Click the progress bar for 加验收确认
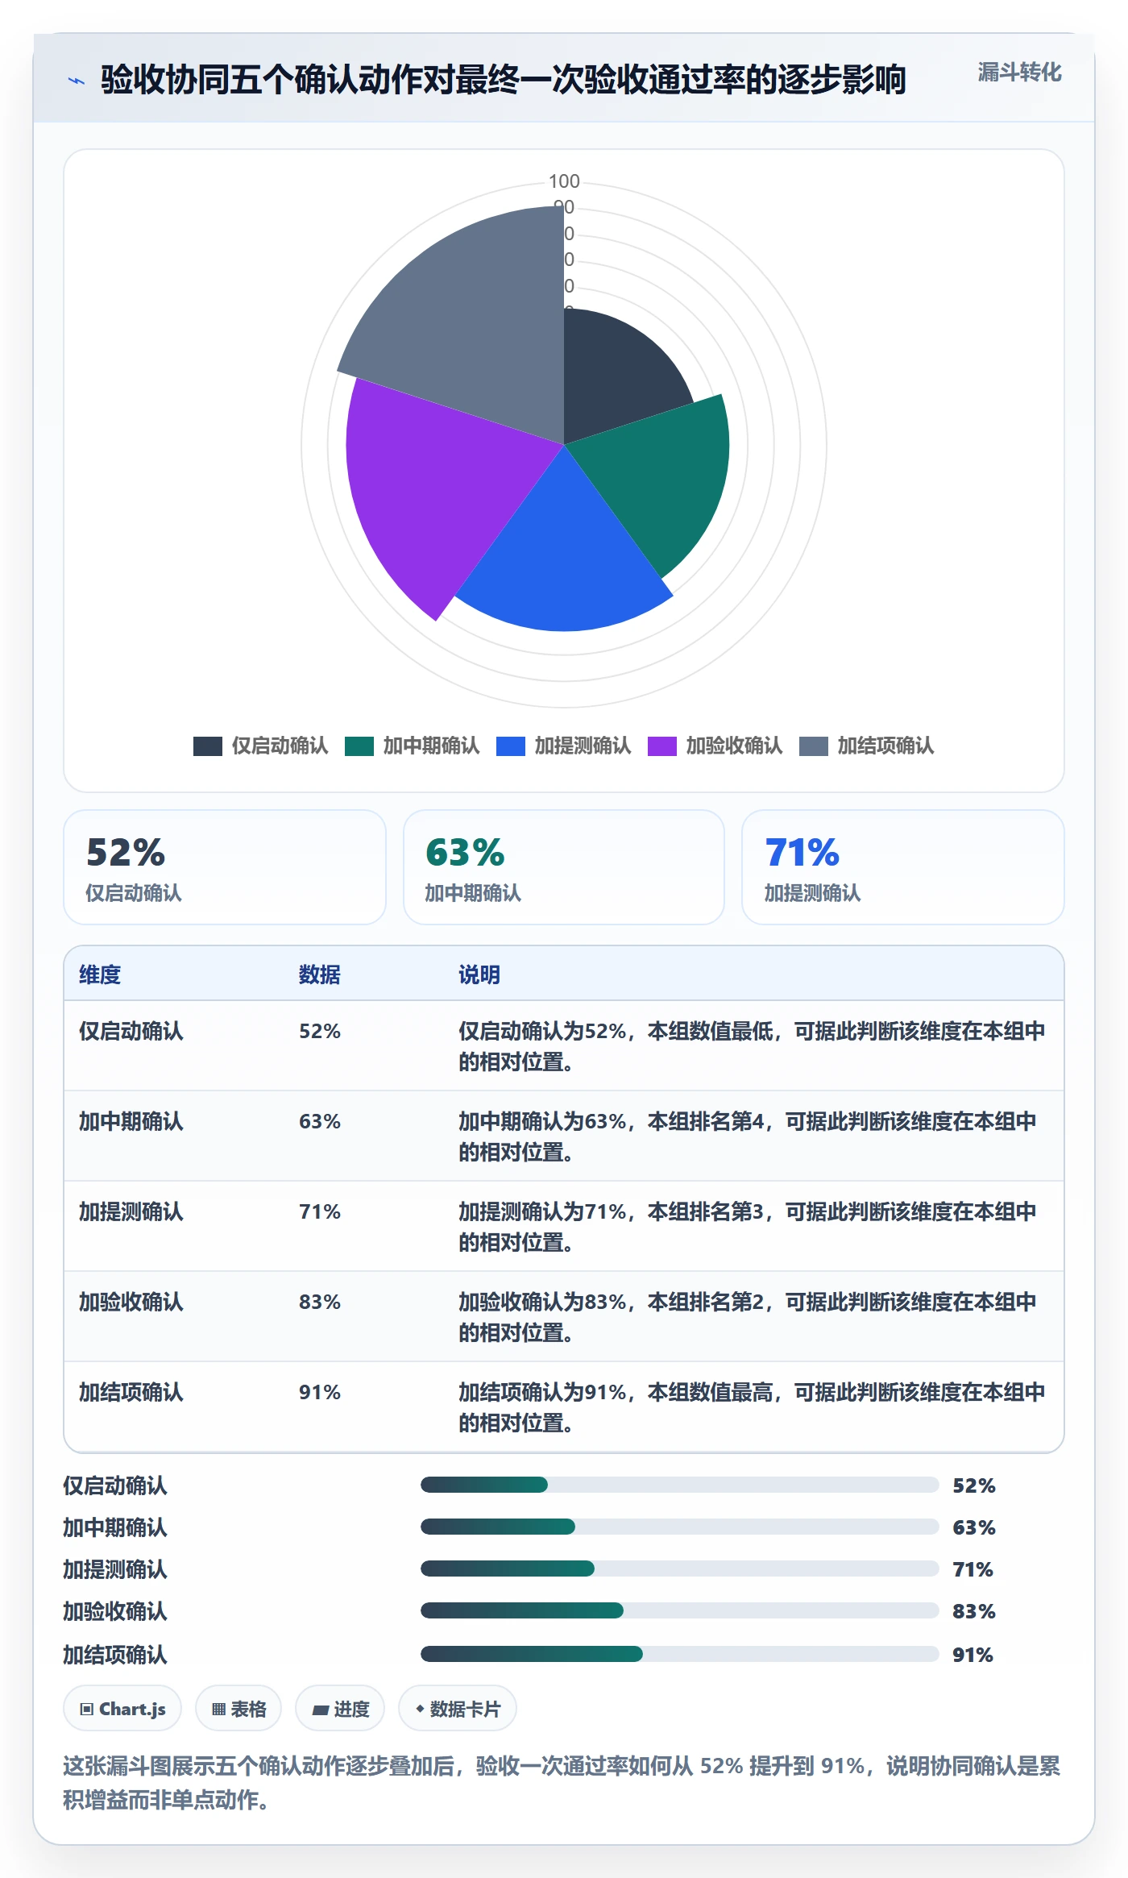Screen dimensions: 1128x1878 679,1610
